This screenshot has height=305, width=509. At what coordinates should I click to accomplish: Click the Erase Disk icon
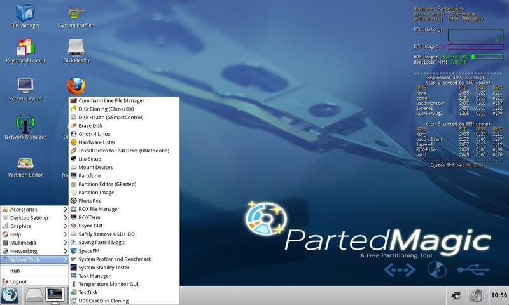74,125
